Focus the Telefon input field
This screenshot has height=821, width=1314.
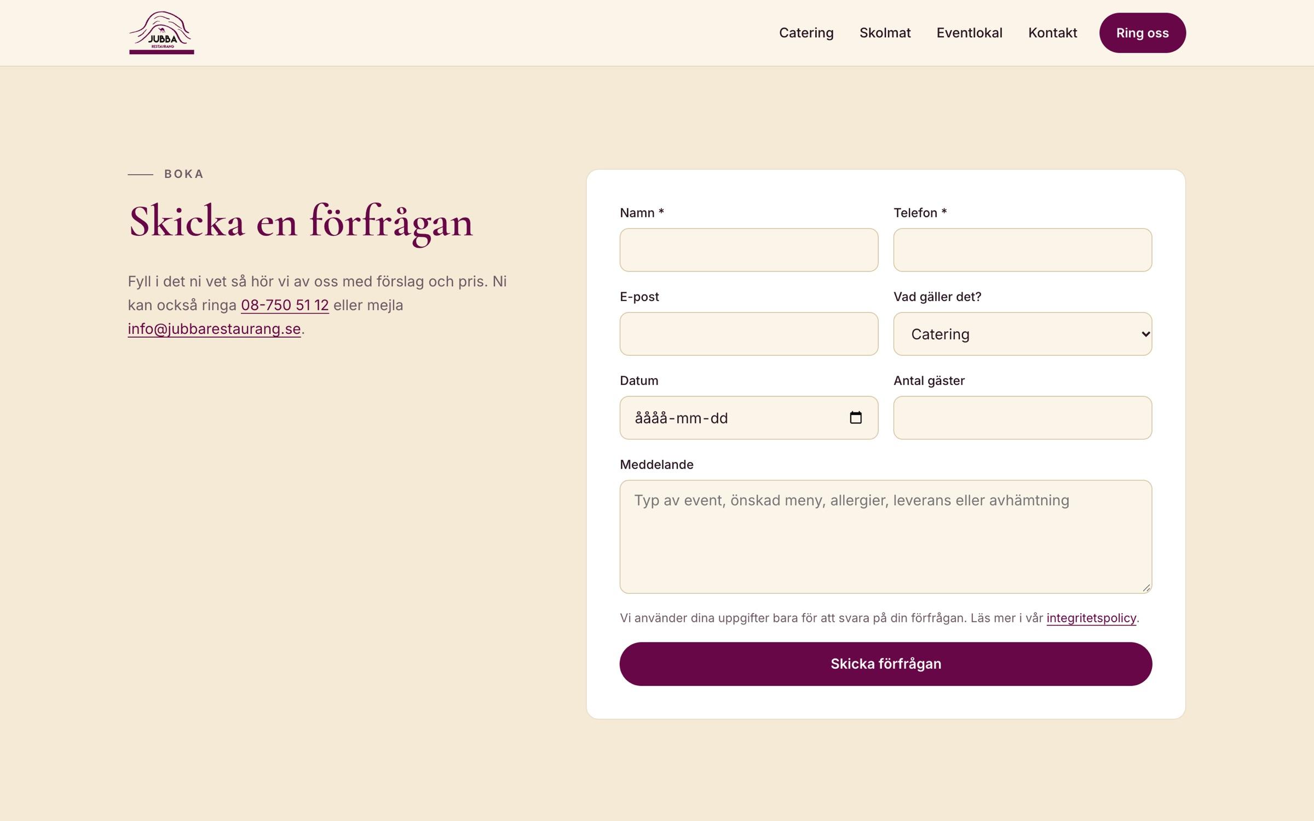click(1023, 250)
